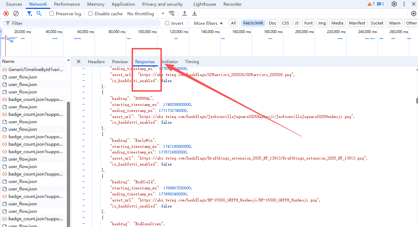Toggle the Font type filter
Screen dimensions: 418x227
308,23
